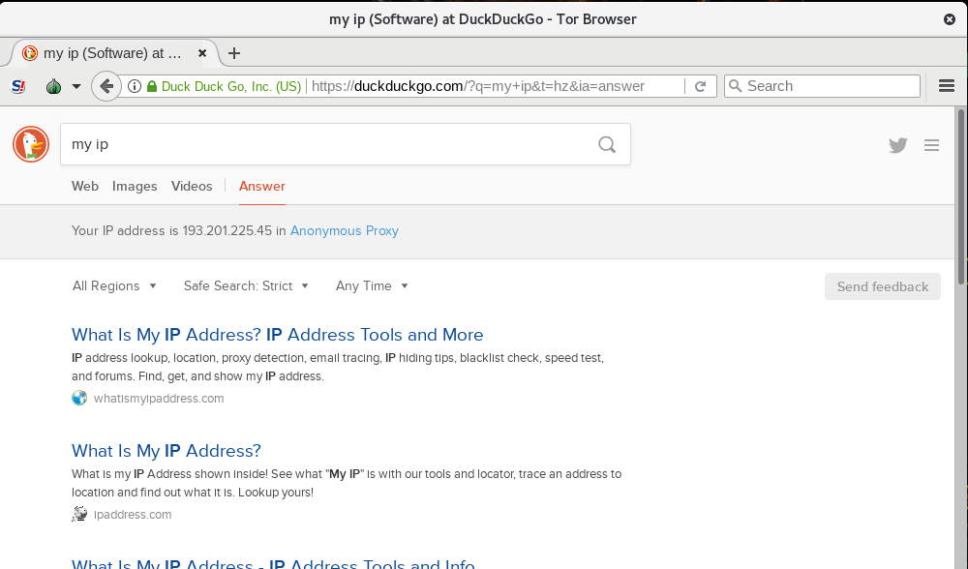Switch to the Web results tab

point(85,186)
